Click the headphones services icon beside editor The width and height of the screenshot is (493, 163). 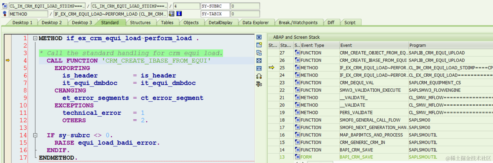pos(259,76)
